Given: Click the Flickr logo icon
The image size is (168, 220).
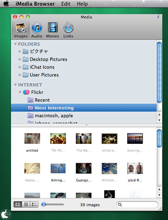Looking at the screenshot, I should pos(26,92).
